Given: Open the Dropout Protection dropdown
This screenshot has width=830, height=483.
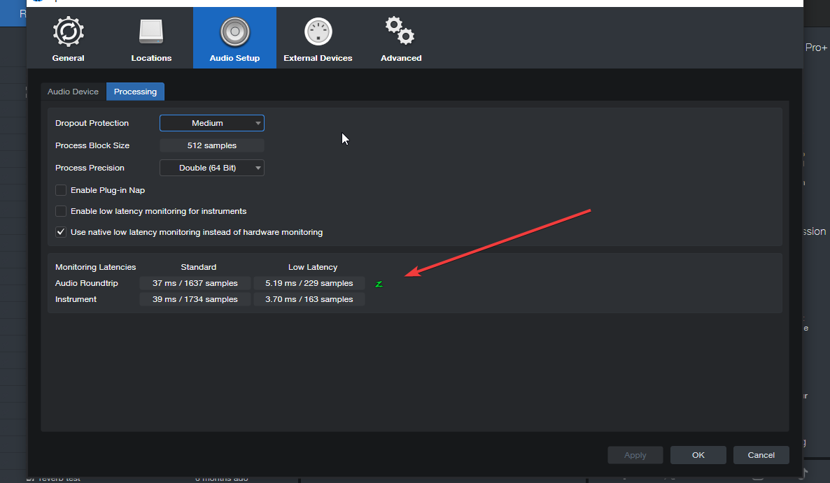Looking at the screenshot, I should point(212,123).
